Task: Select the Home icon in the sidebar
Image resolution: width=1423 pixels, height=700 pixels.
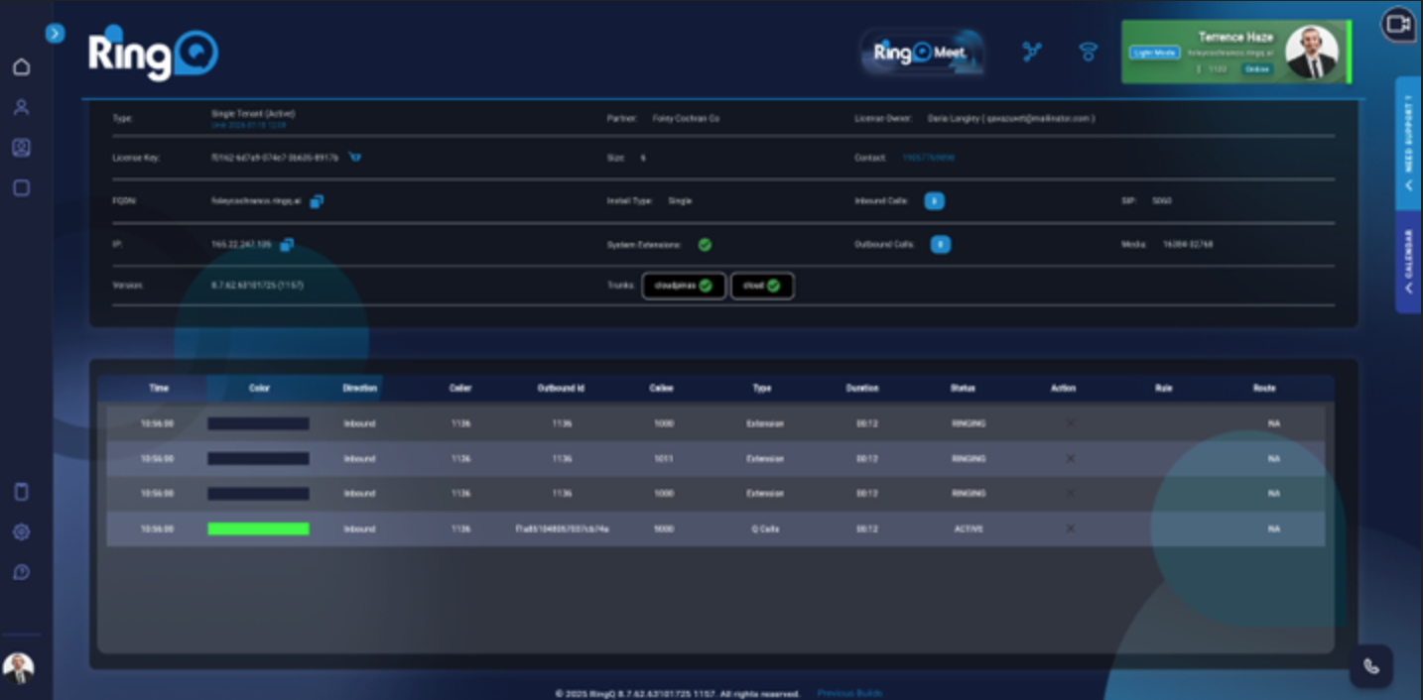Action: [21, 66]
